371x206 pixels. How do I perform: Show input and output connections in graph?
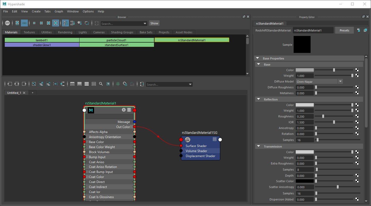point(17,84)
